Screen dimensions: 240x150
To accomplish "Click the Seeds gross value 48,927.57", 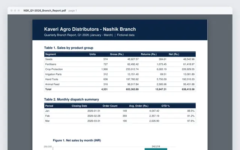I will click(133, 59).
